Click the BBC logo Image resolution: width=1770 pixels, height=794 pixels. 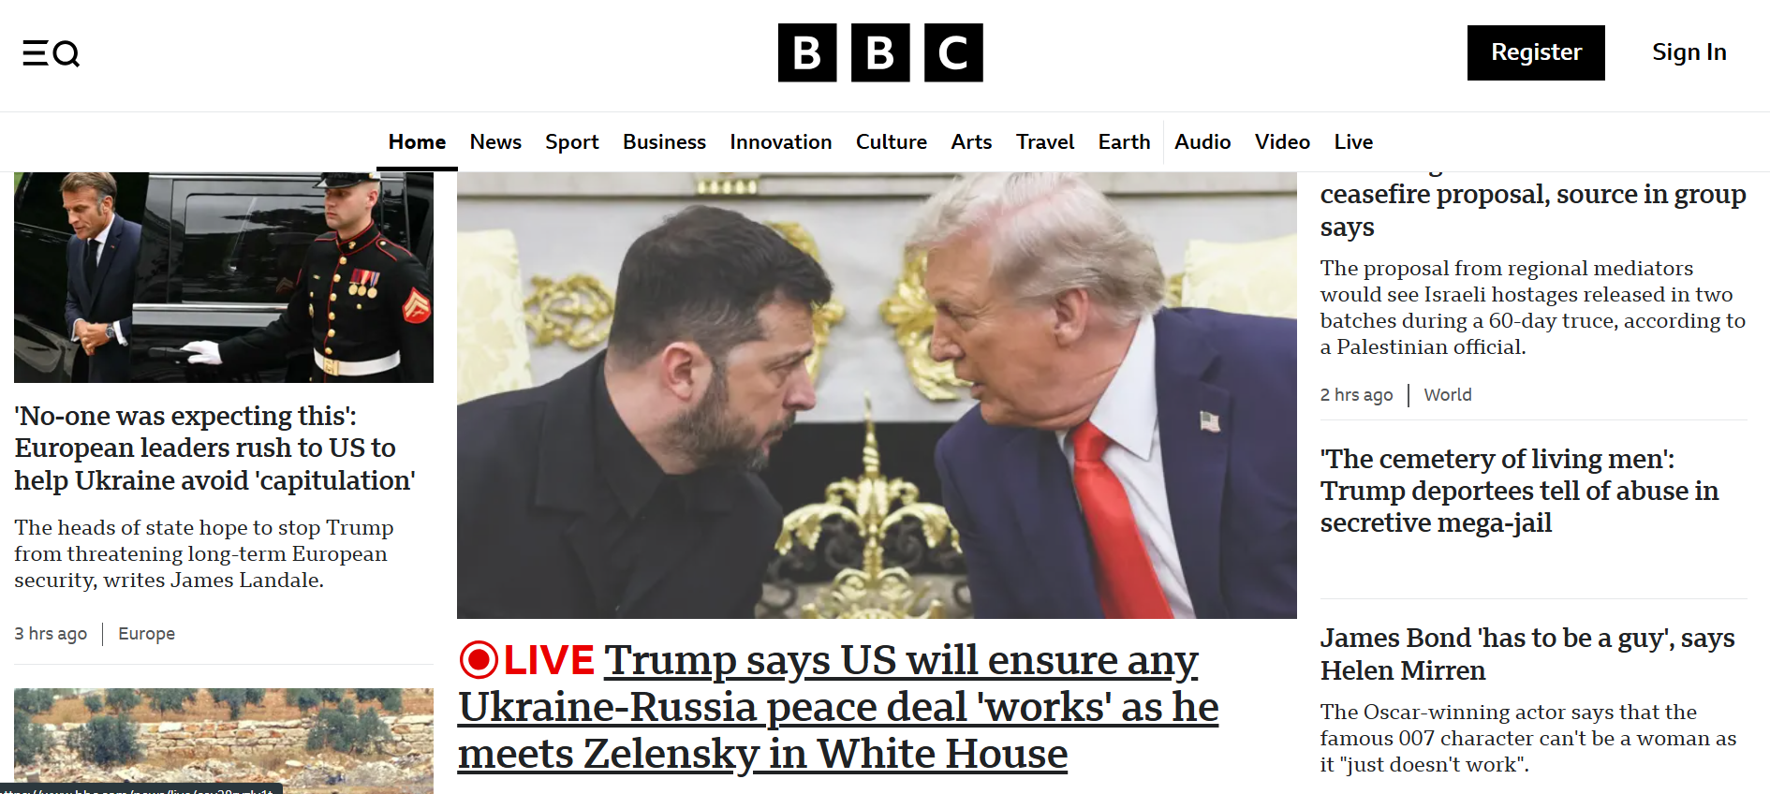click(x=880, y=52)
